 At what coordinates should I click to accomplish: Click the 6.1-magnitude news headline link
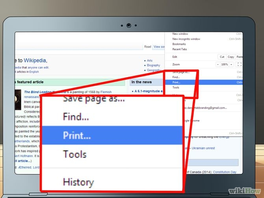(x=149, y=91)
